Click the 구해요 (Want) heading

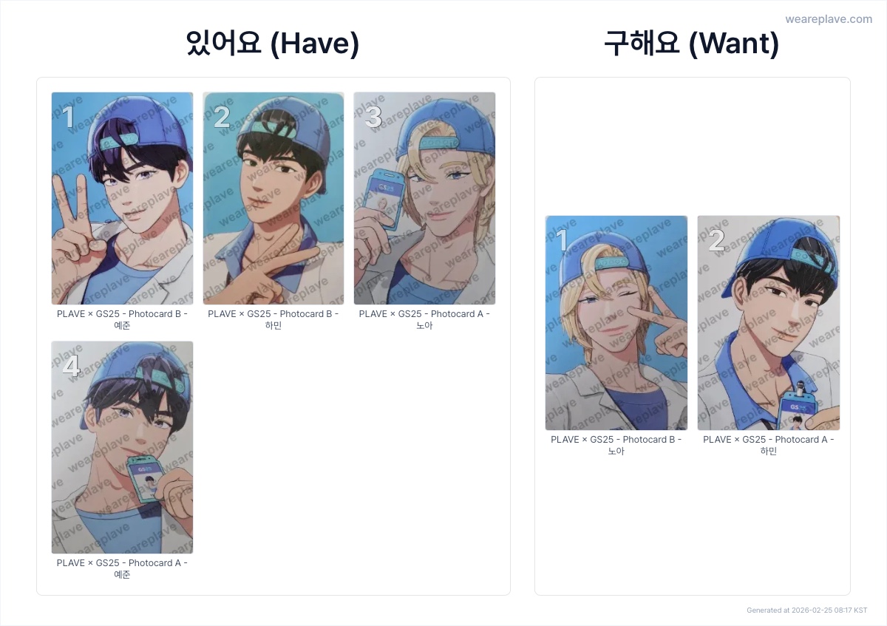(x=692, y=44)
